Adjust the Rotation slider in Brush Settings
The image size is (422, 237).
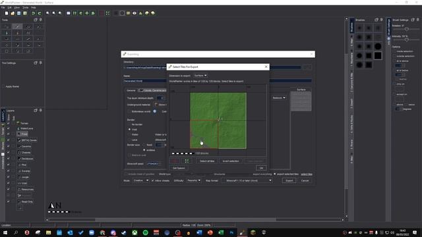point(406,29)
